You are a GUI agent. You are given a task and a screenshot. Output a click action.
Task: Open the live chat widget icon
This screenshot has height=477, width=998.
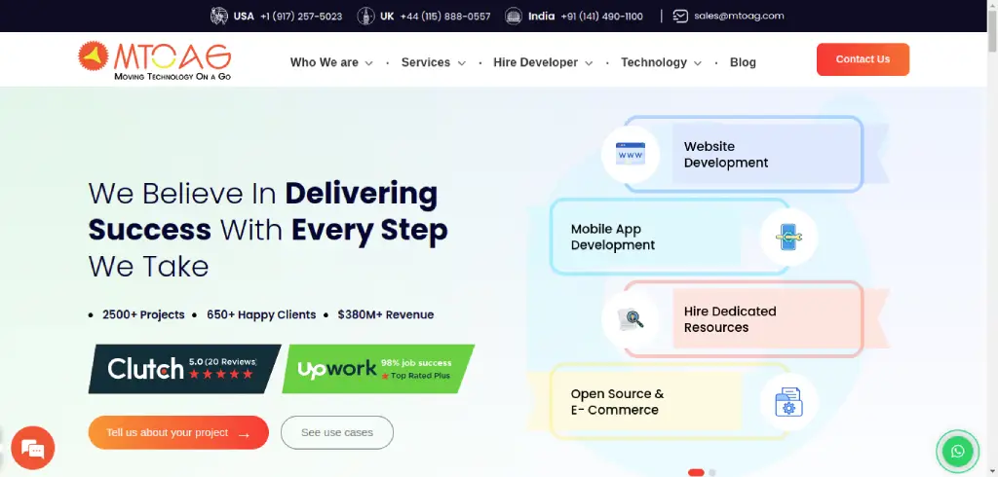(32, 449)
